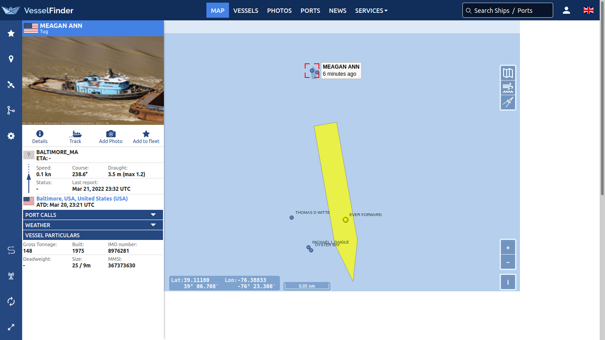Screen dimensions: 605x340
Task: Click the course value 238.6°
Action: [80, 174]
